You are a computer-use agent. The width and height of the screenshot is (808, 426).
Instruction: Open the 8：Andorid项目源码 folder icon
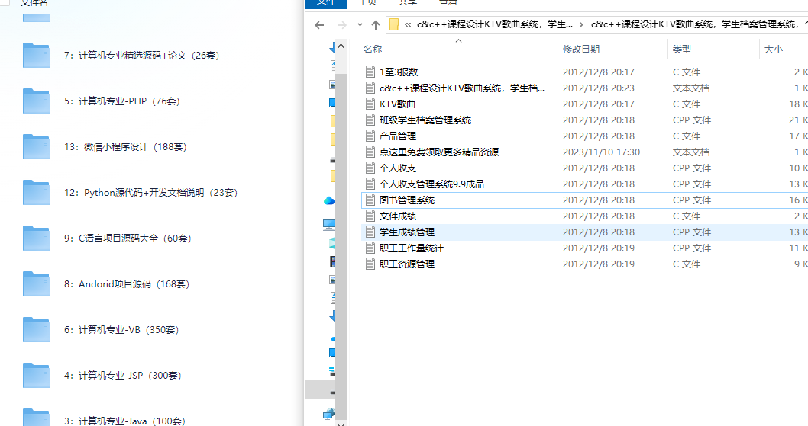(x=37, y=284)
